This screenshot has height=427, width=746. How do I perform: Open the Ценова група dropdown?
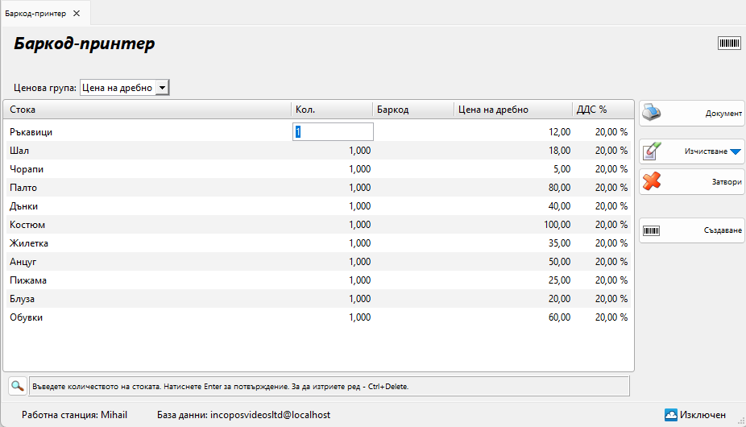pyautogui.click(x=162, y=88)
